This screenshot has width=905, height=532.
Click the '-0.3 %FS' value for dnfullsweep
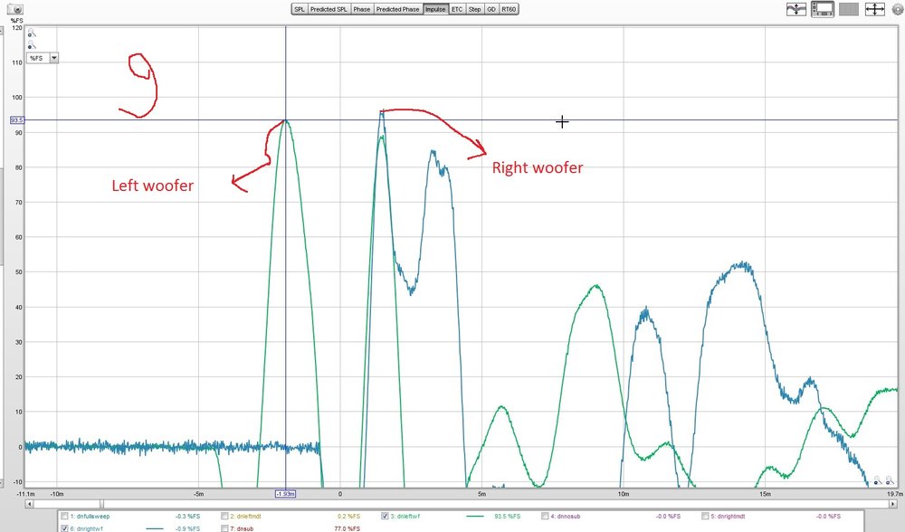(x=187, y=517)
